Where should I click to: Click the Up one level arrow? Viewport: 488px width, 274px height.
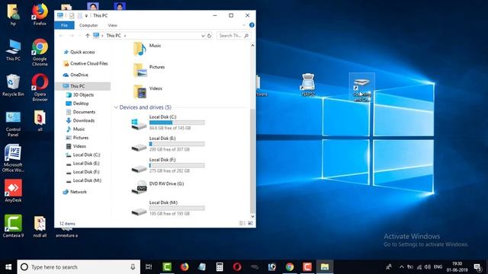coord(88,36)
